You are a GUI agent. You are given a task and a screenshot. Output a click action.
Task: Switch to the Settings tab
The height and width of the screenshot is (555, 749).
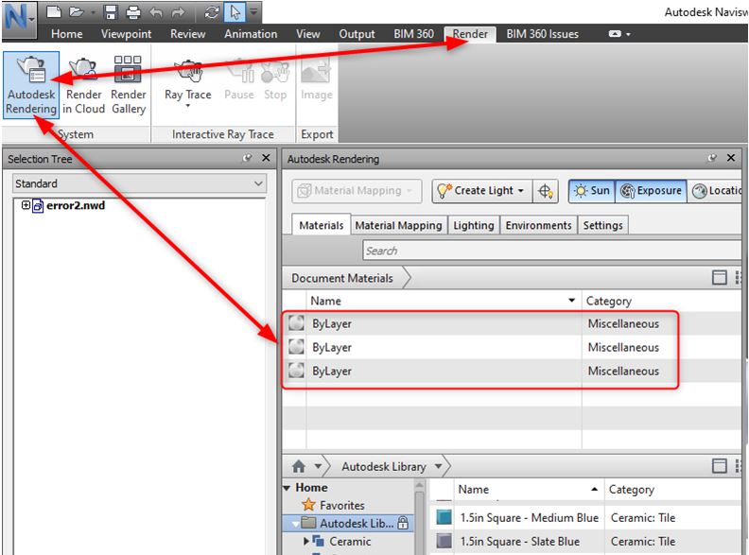602,225
